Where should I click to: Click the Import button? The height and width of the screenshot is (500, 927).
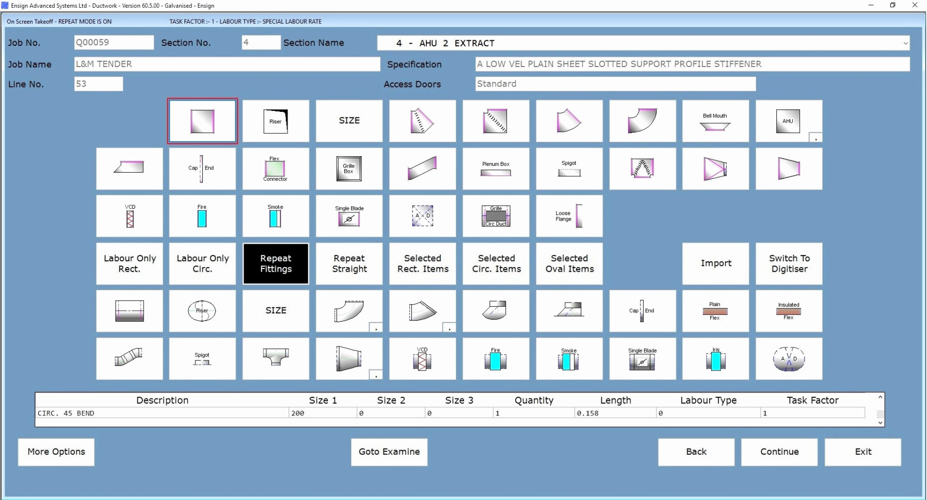[x=715, y=263]
